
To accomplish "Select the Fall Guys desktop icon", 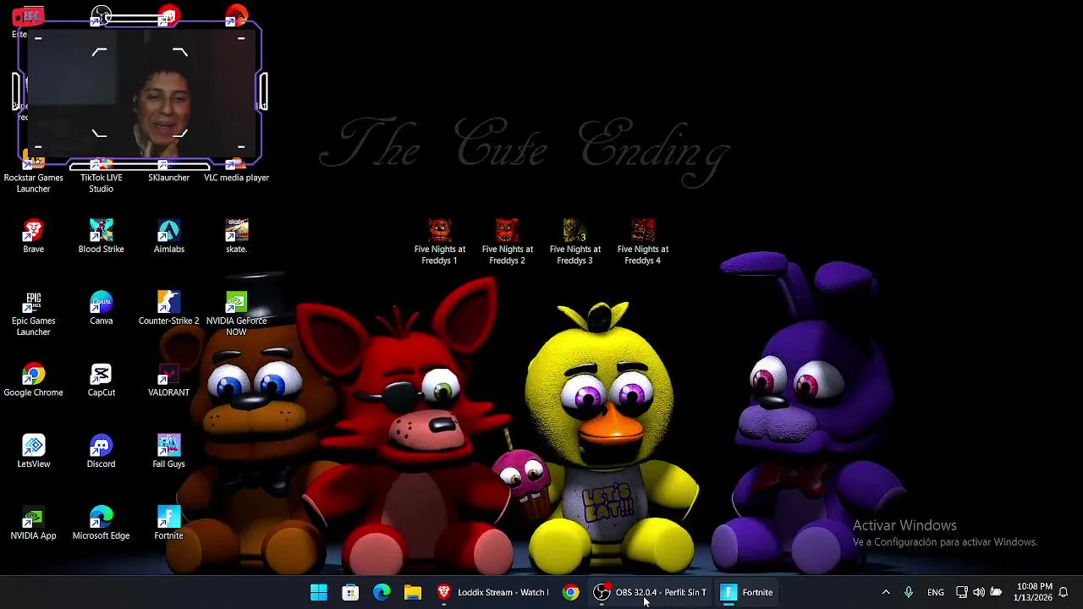I will pyautogui.click(x=168, y=451).
